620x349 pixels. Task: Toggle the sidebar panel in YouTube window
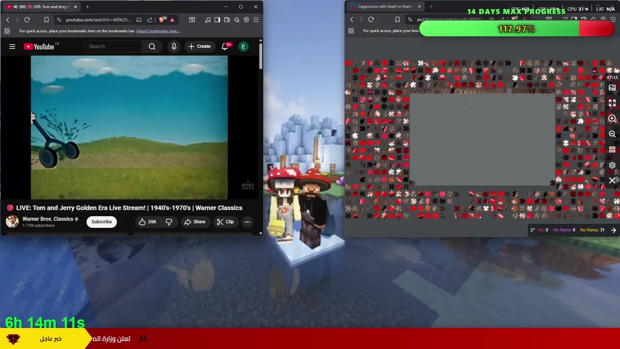point(217,20)
